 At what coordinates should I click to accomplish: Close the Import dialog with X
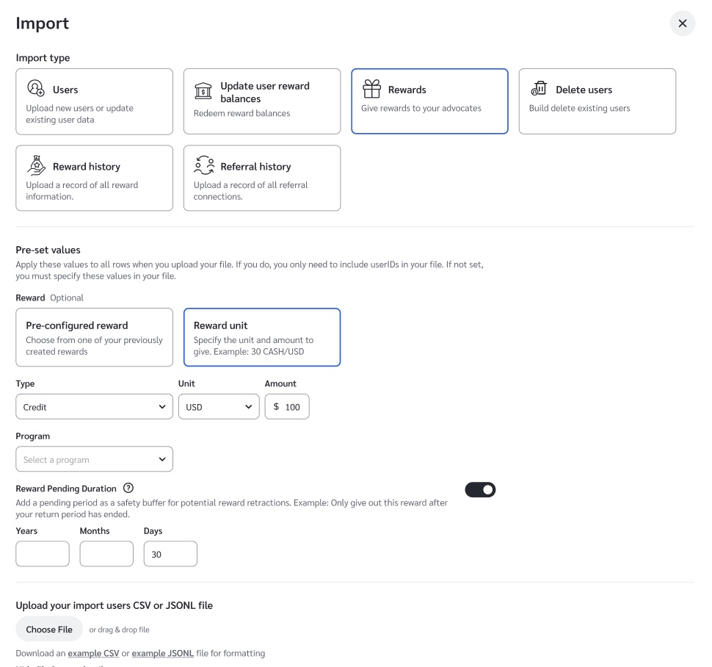click(682, 24)
